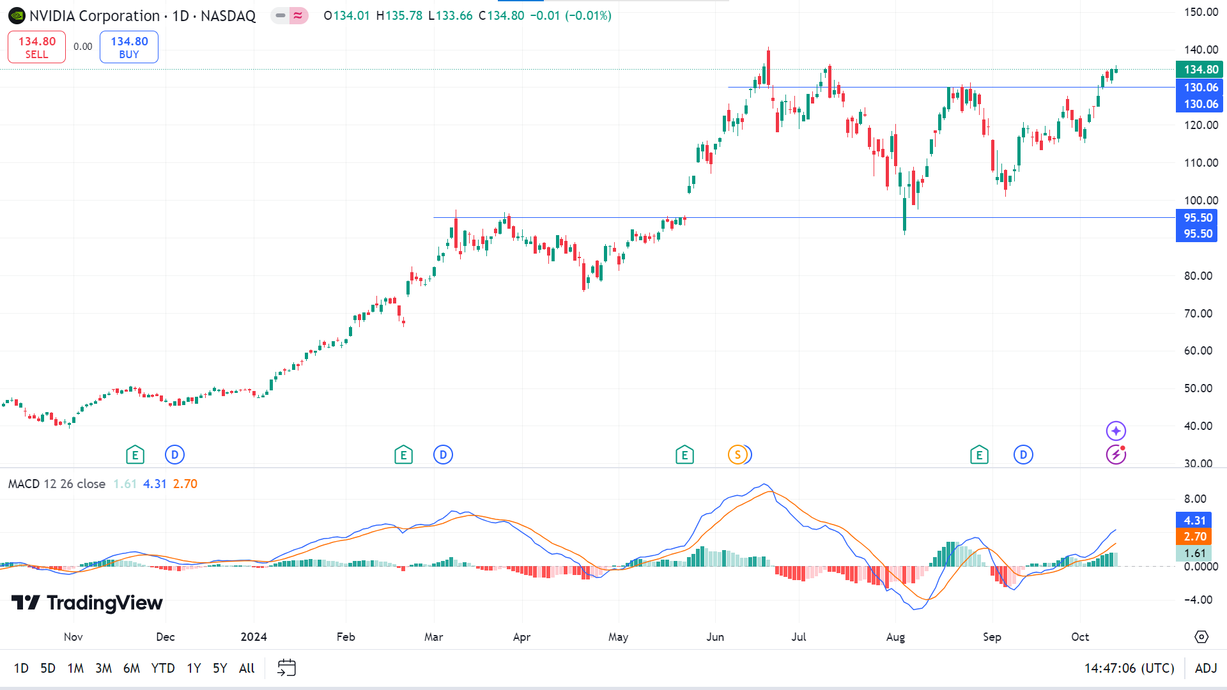Image resolution: width=1227 pixels, height=690 pixels.
Task: Click the MACD legend value 1.61
Action: 125,484
